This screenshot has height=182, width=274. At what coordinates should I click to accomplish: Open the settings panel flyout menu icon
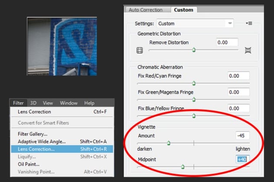249,23
